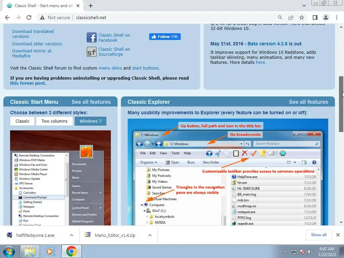Open the Windows Start button
Viewport: 344px width, 258px height.
pos(9,251)
